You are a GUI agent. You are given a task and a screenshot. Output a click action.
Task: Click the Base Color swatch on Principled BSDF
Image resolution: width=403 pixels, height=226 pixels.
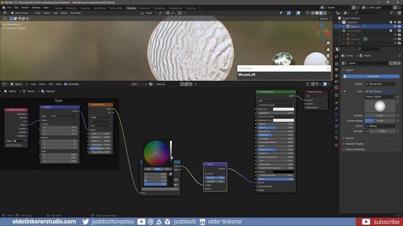(283, 109)
